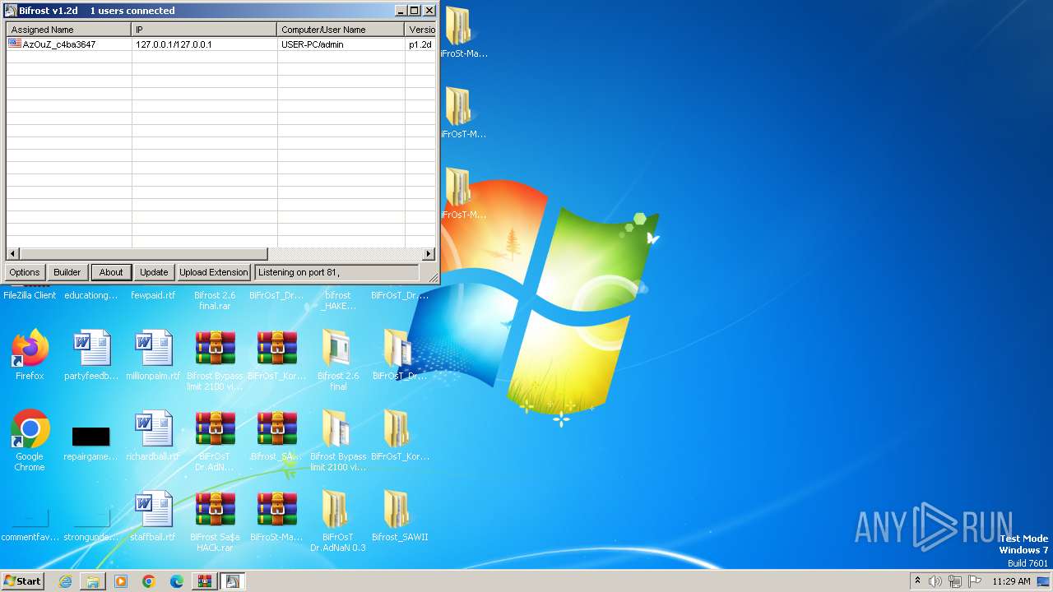Image resolution: width=1053 pixels, height=592 pixels.
Task: Click the commentfav... desktop item
Action: (x=30, y=526)
